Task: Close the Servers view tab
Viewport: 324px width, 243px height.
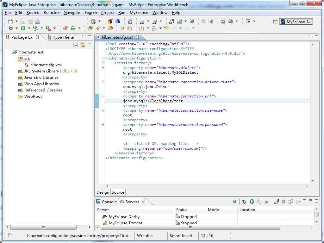Action: (x=143, y=202)
